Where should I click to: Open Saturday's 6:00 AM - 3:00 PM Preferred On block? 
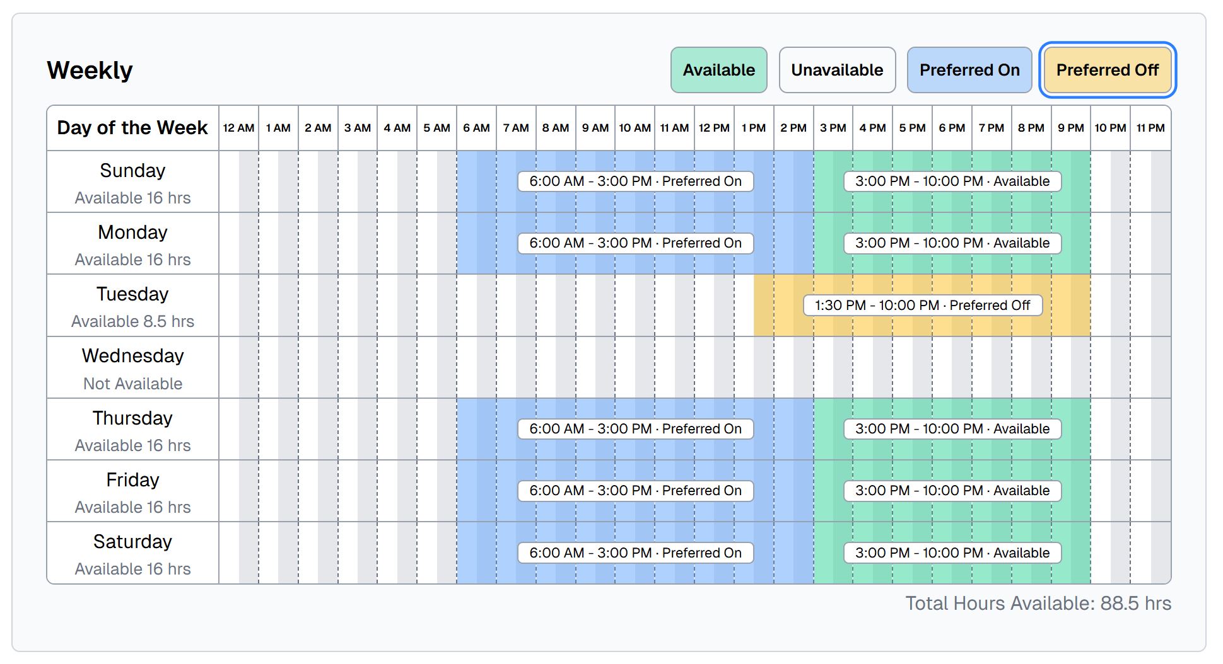(635, 553)
